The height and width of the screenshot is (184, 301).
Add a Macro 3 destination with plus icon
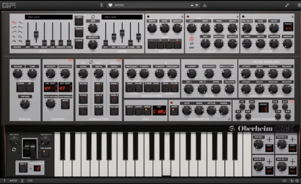[x=269, y=162]
